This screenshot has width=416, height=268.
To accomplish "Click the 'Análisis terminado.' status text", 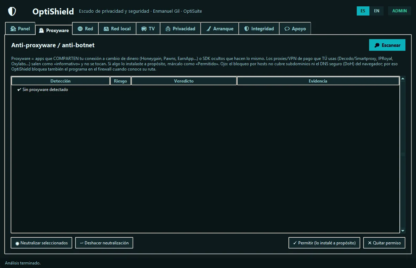I will pyautogui.click(x=23, y=263).
